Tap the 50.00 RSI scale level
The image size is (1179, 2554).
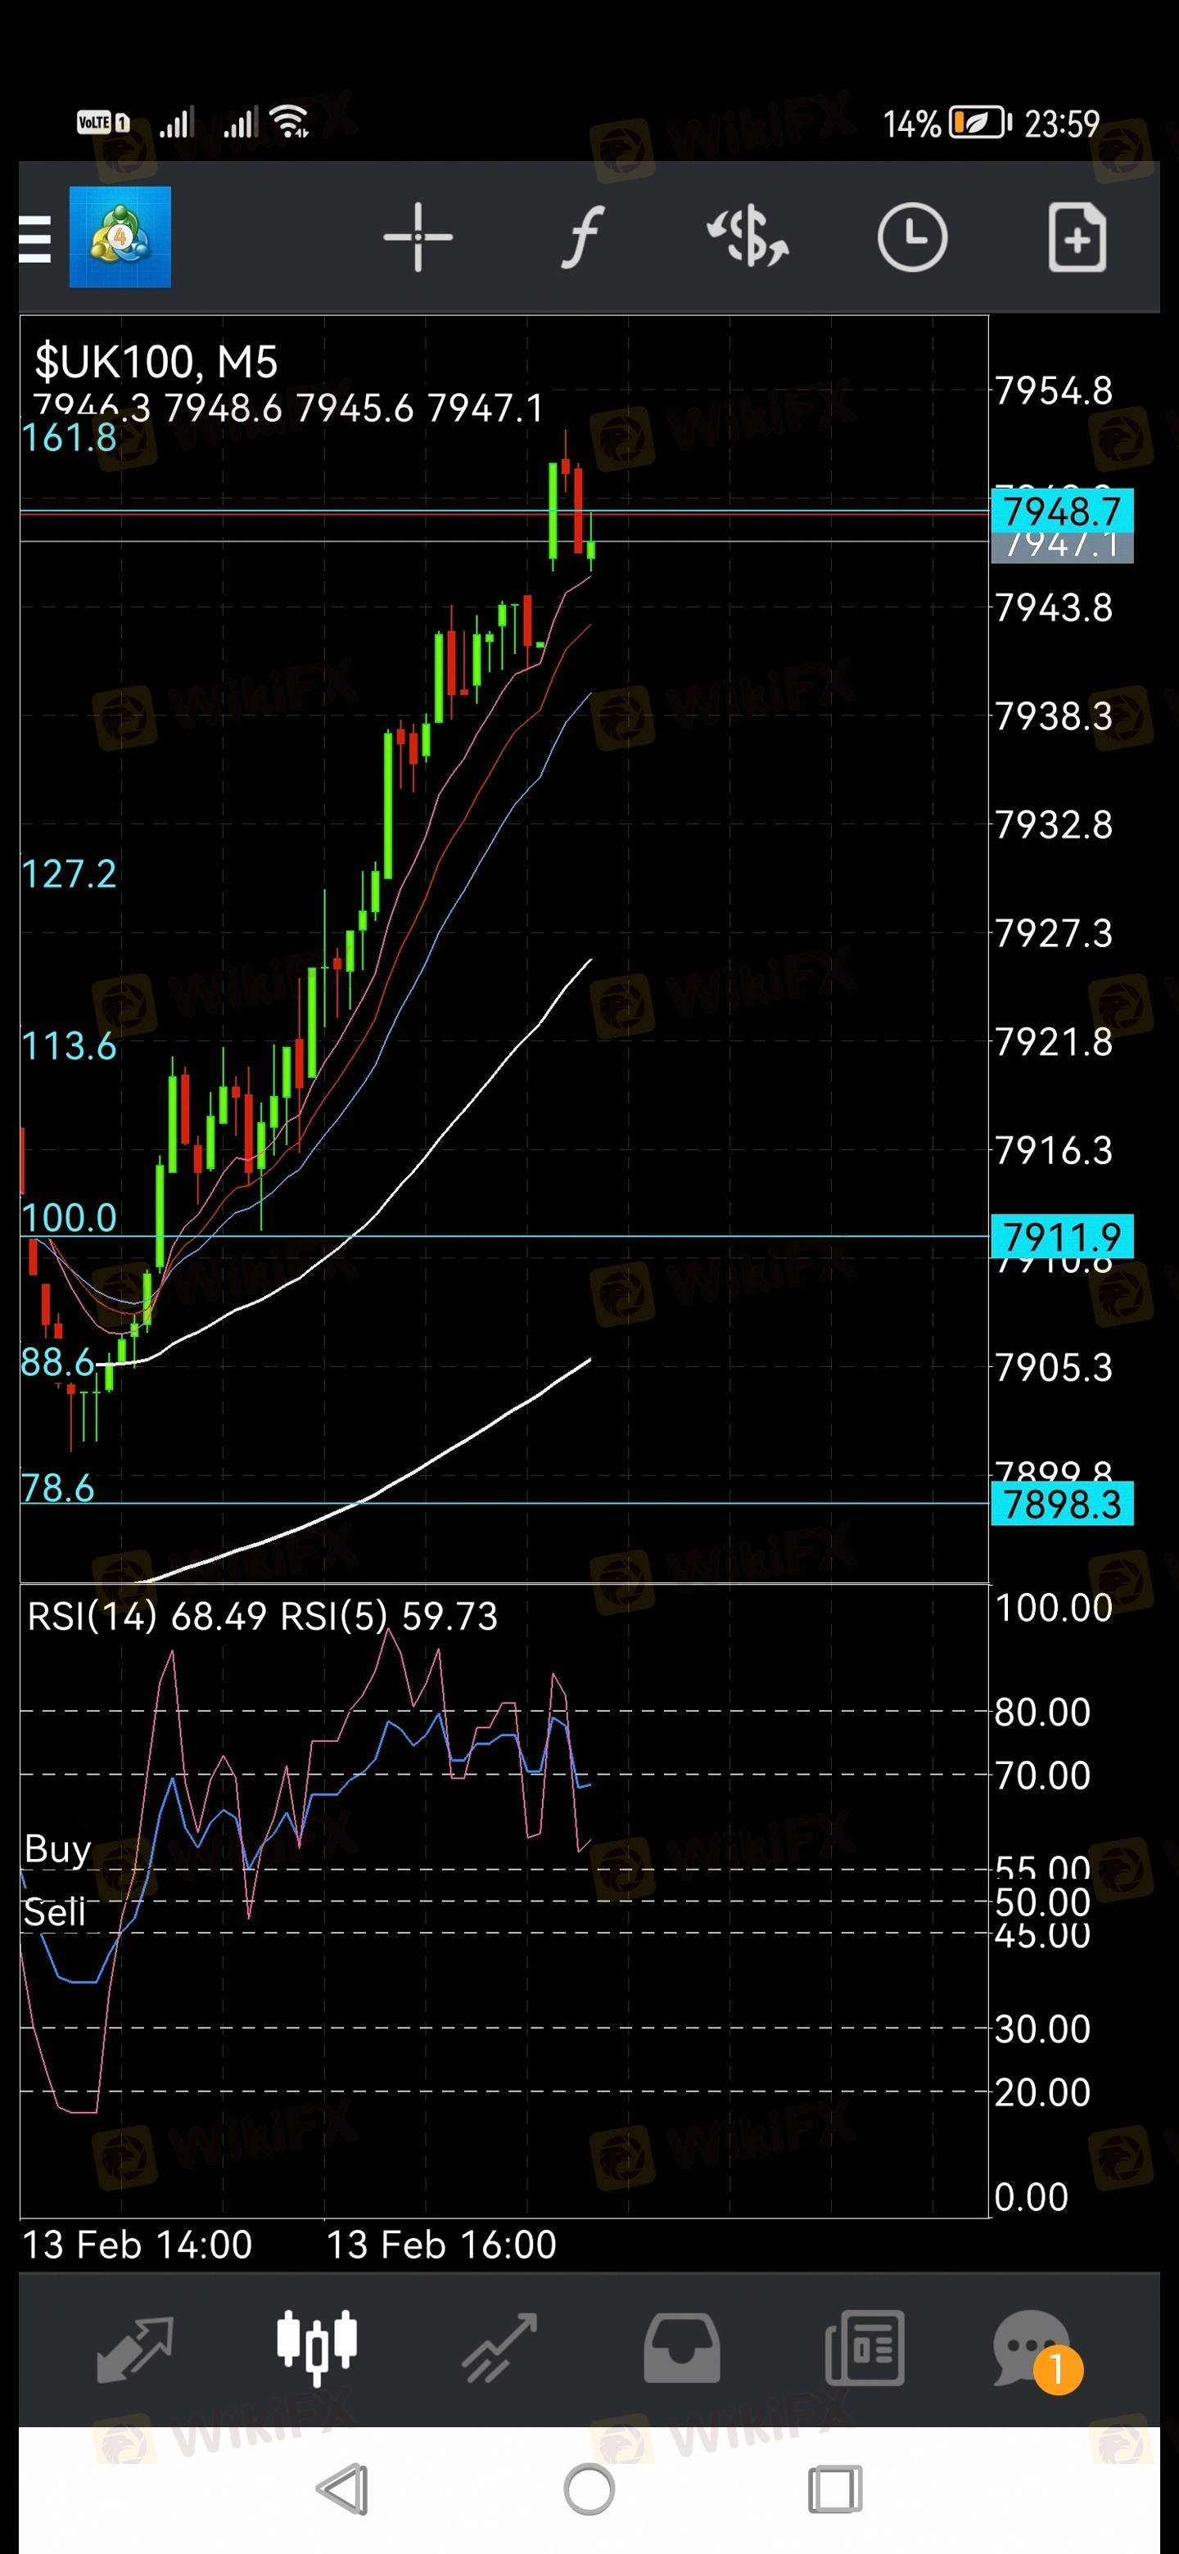1042,1902
